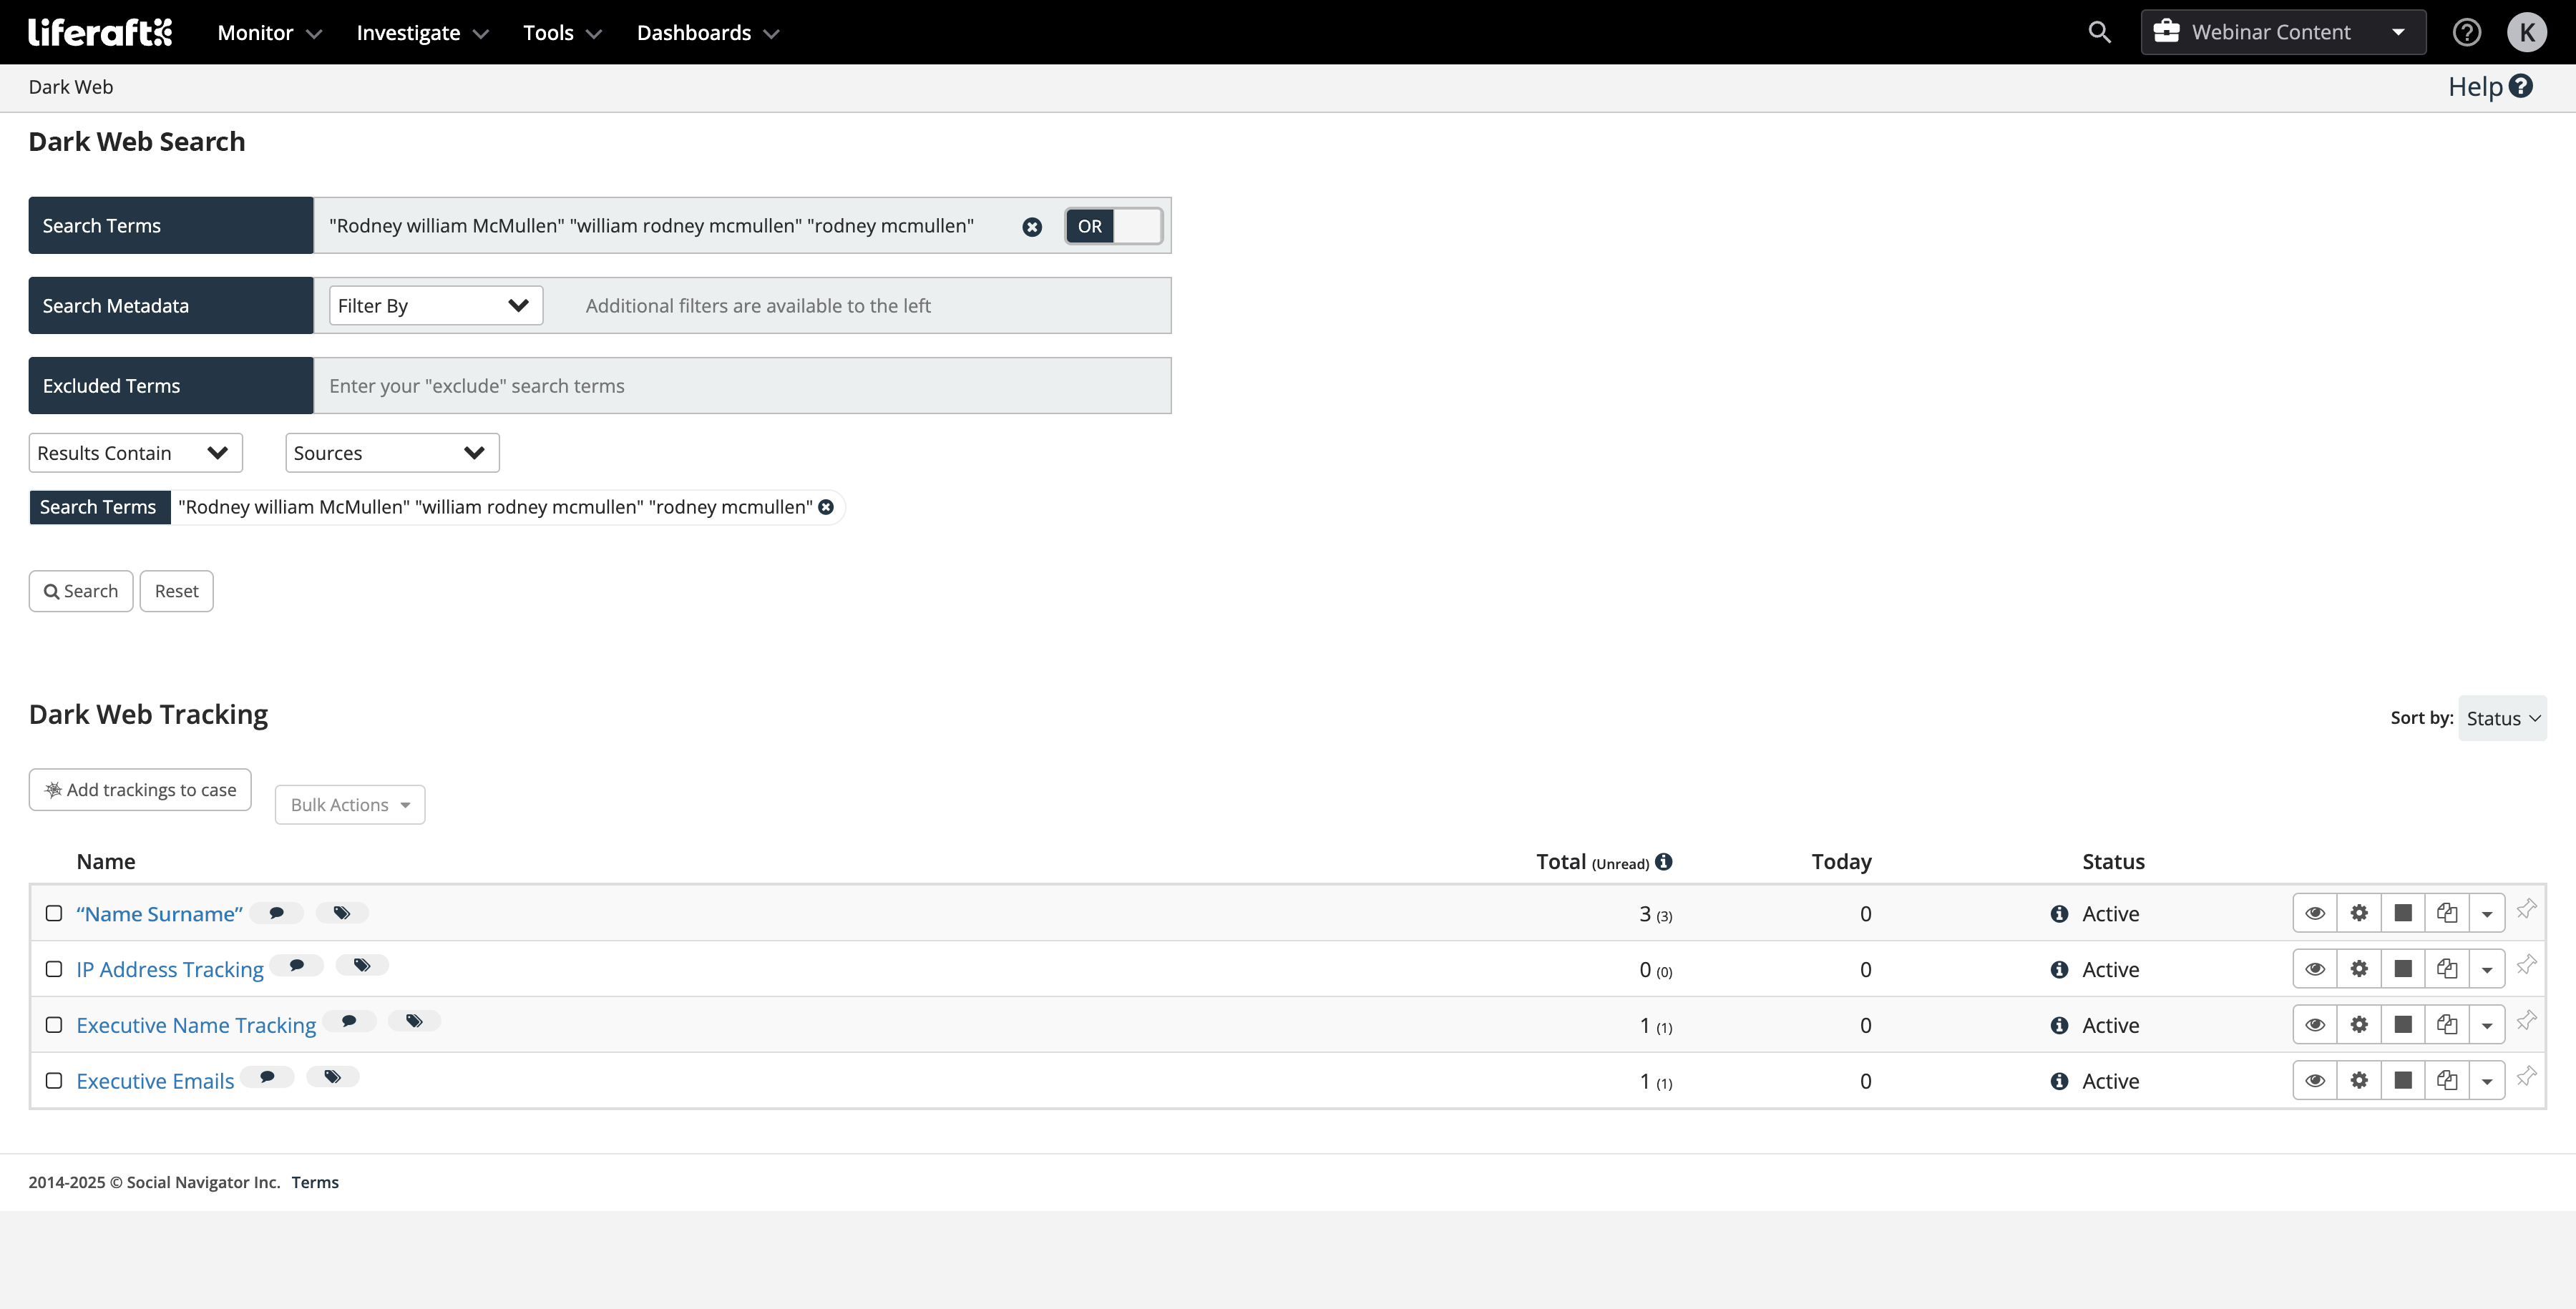
Task: Open the Filter By dropdown
Action: pos(435,306)
